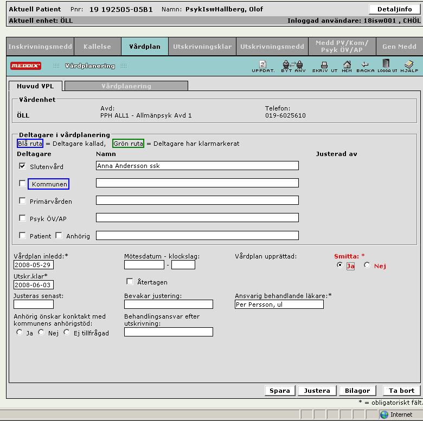Click the Justeras senast field
This screenshot has height=421, width=423.
tap(34, 305)
